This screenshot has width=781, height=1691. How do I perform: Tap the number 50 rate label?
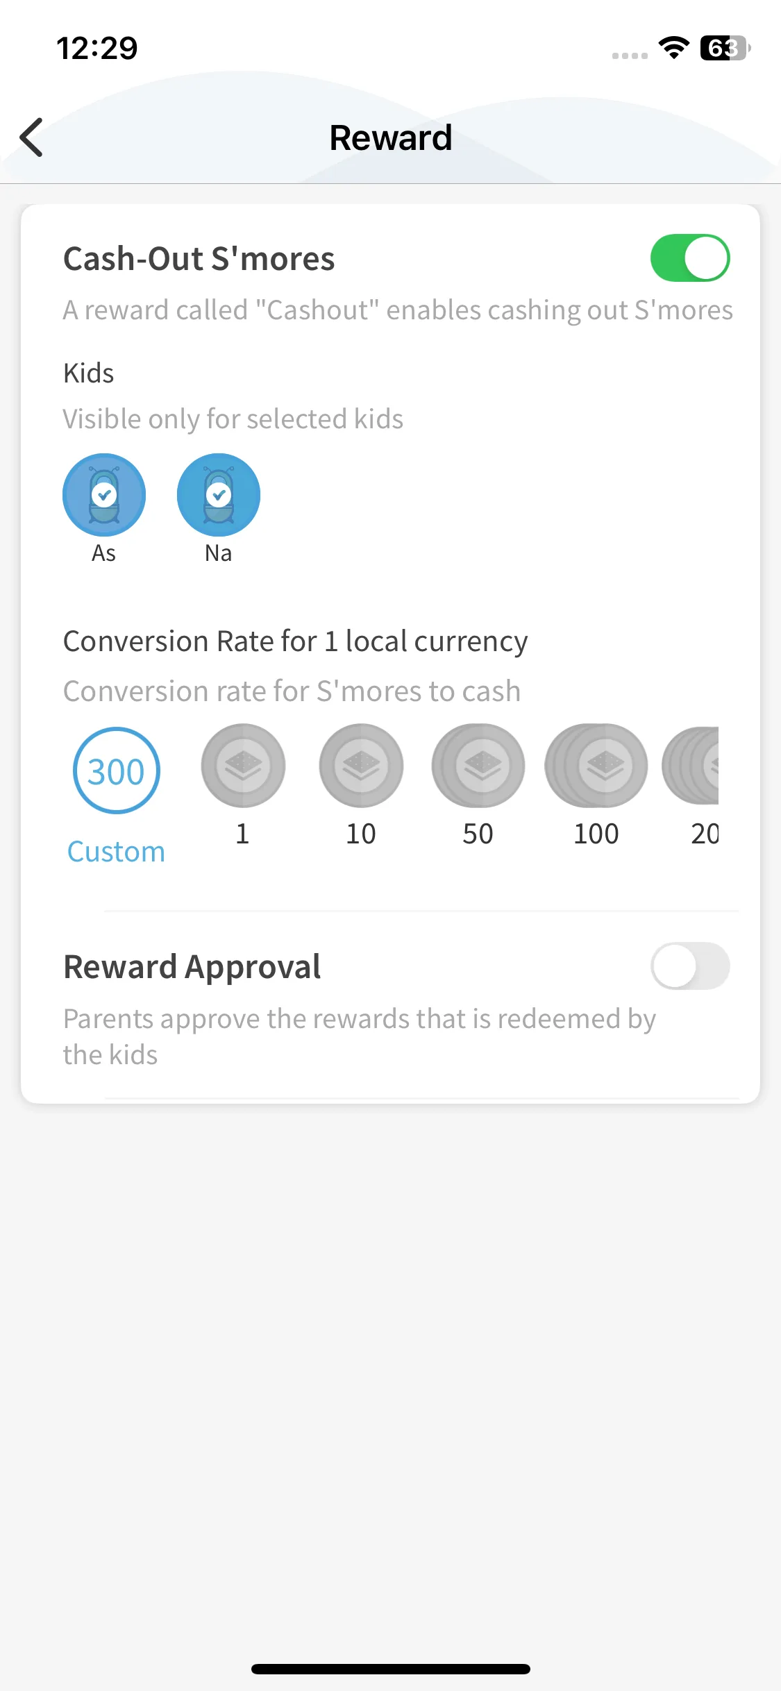click(478, 834)
